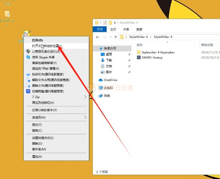Switch to the 查看 ribbon tab

point(139,29)
